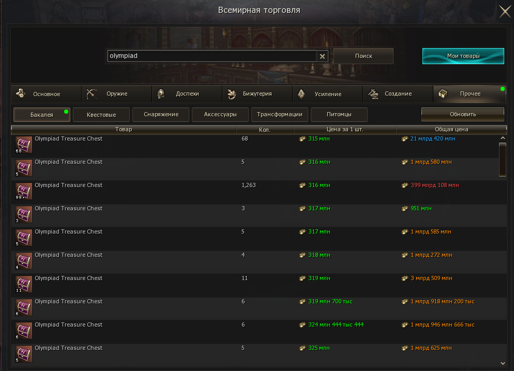Switch to the Создание crafting tab
This screenshot has width=514, height=371.
pos(398,94)
